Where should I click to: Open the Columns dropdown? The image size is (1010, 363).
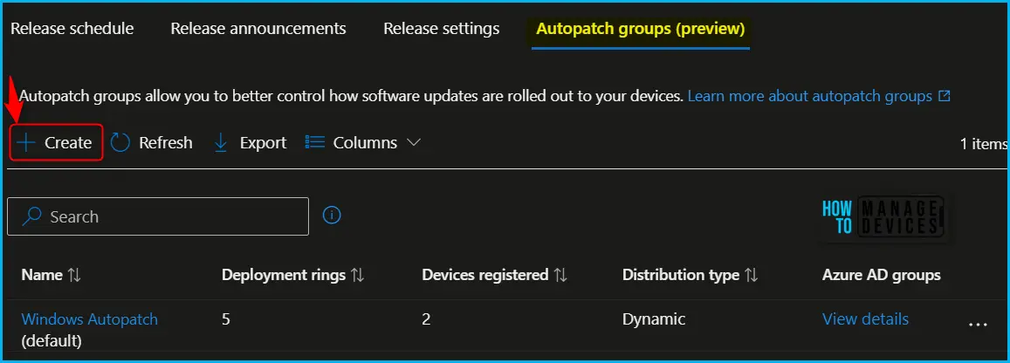(x=362, y=142)
